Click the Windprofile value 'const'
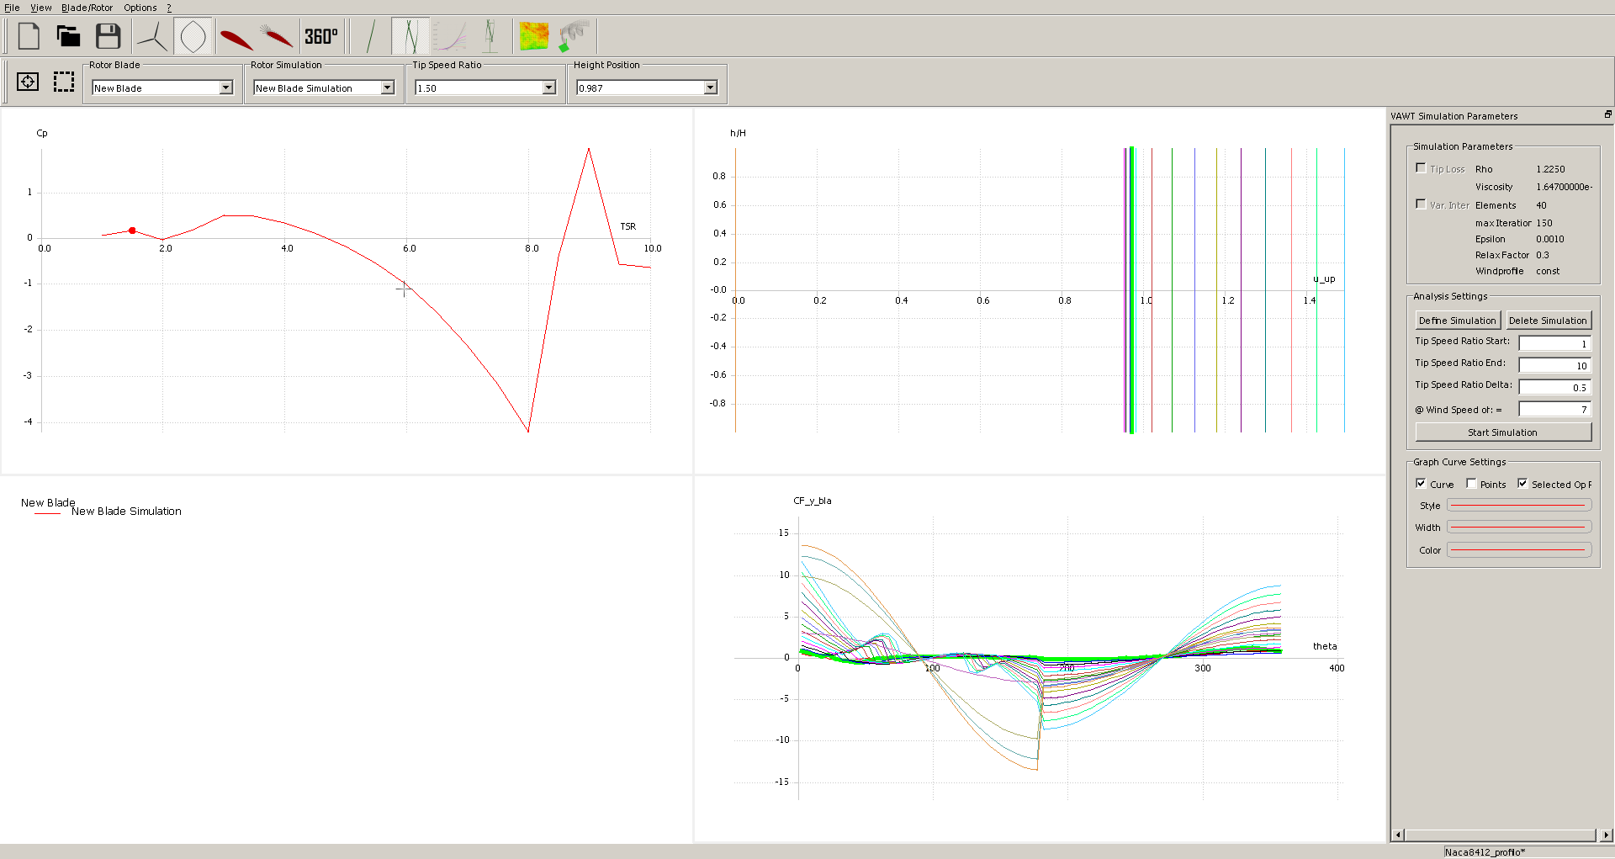 coord(1548,271)
